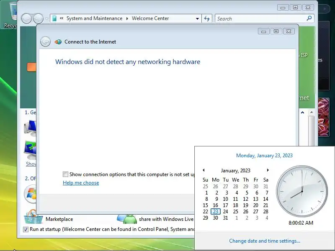Click the Windows logo orb icon in Welcome Center

tap(31, 194)
